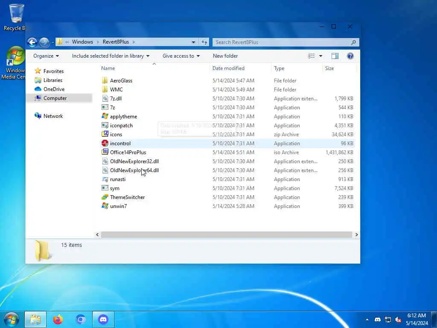Open File Explorer from the taskbar
Screen dimensions: 437x328
tap(35, 319)
